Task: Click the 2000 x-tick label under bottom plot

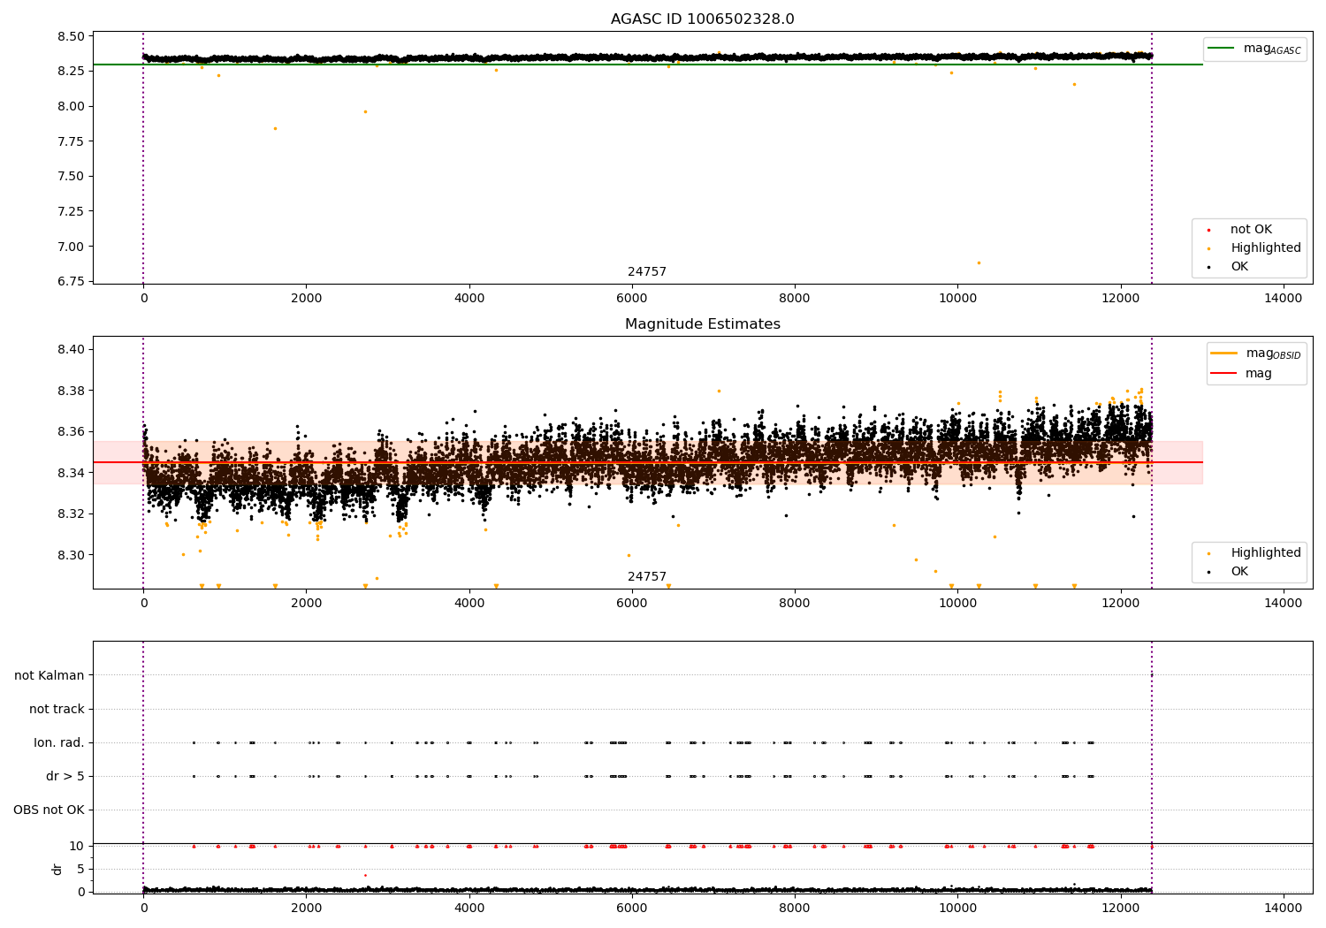Action: click(x=306, y=907)
